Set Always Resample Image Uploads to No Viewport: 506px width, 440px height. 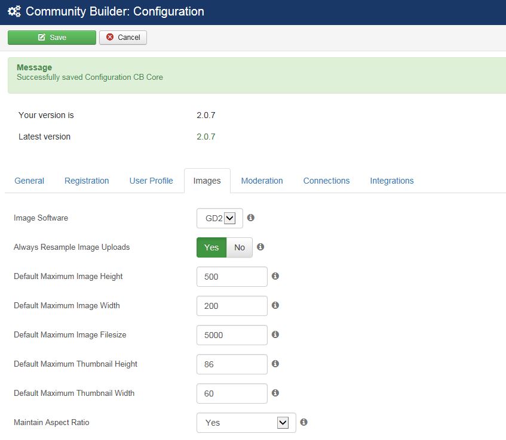[240, 247]
